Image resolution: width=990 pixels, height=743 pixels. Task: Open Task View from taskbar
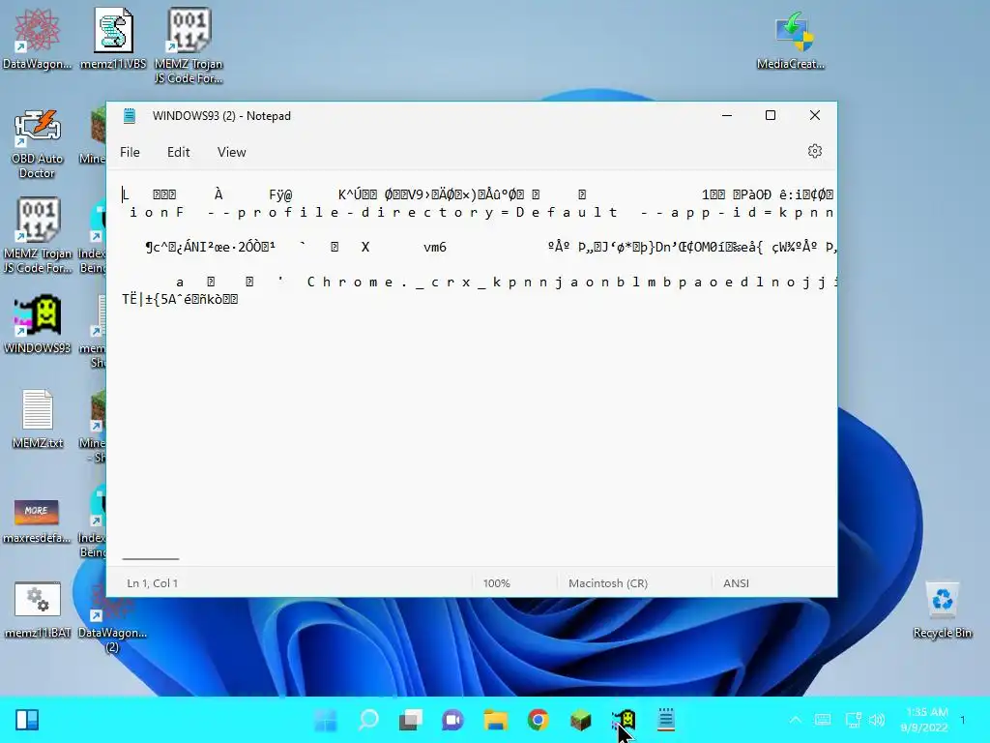pyautogui.click(x=410, y=720)
